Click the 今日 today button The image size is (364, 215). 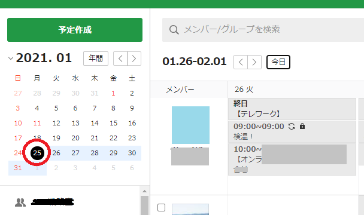278,62
